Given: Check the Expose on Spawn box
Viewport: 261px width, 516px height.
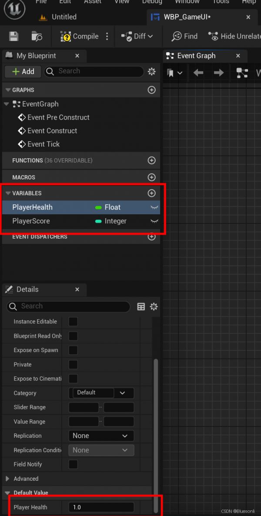Looking at the screenshot, I should click(x=73, y=350).
